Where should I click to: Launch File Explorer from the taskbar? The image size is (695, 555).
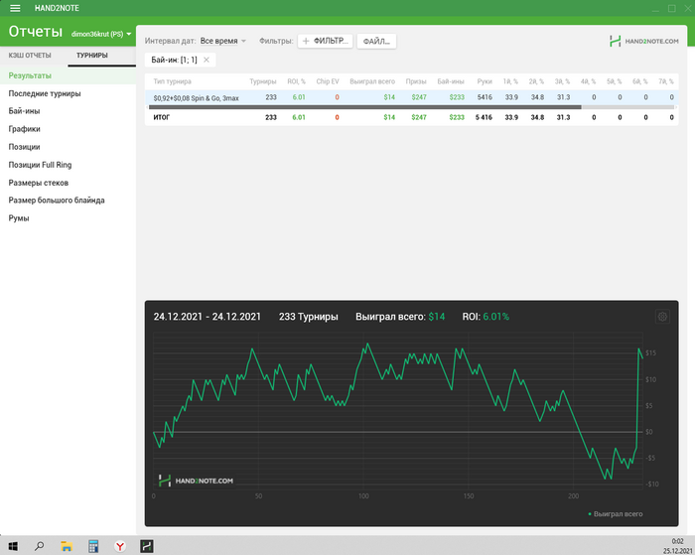coord(67,546)
